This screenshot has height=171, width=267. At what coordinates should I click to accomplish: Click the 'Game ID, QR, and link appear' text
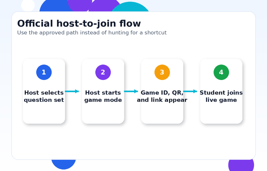(x=162, y=96)
